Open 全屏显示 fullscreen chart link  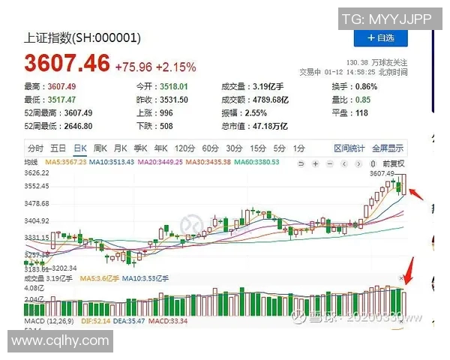388,148
